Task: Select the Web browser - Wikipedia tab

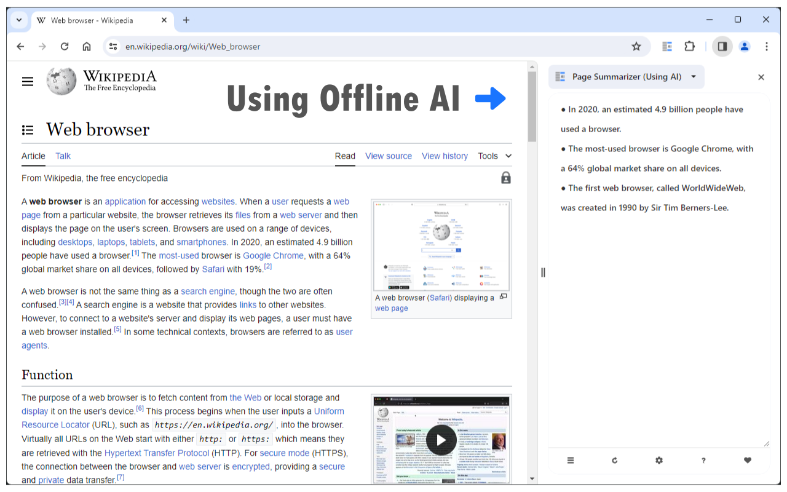Action: pyautogui.click(x=102, y=20)
